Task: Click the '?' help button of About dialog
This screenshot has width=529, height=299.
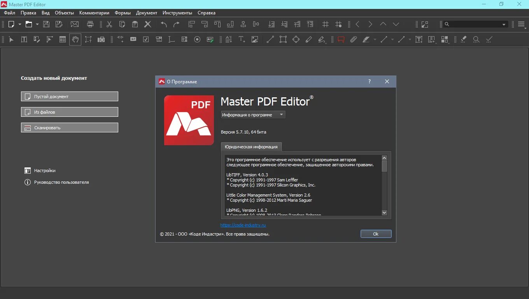Action: click(370, 81)
